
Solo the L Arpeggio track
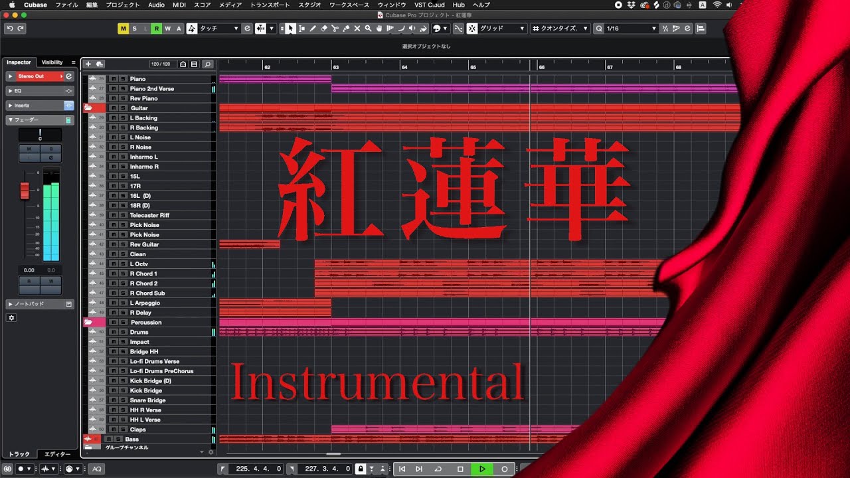coord(122,303)
